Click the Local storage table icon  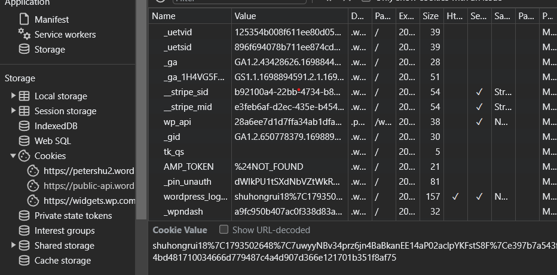tap(24, 96)
